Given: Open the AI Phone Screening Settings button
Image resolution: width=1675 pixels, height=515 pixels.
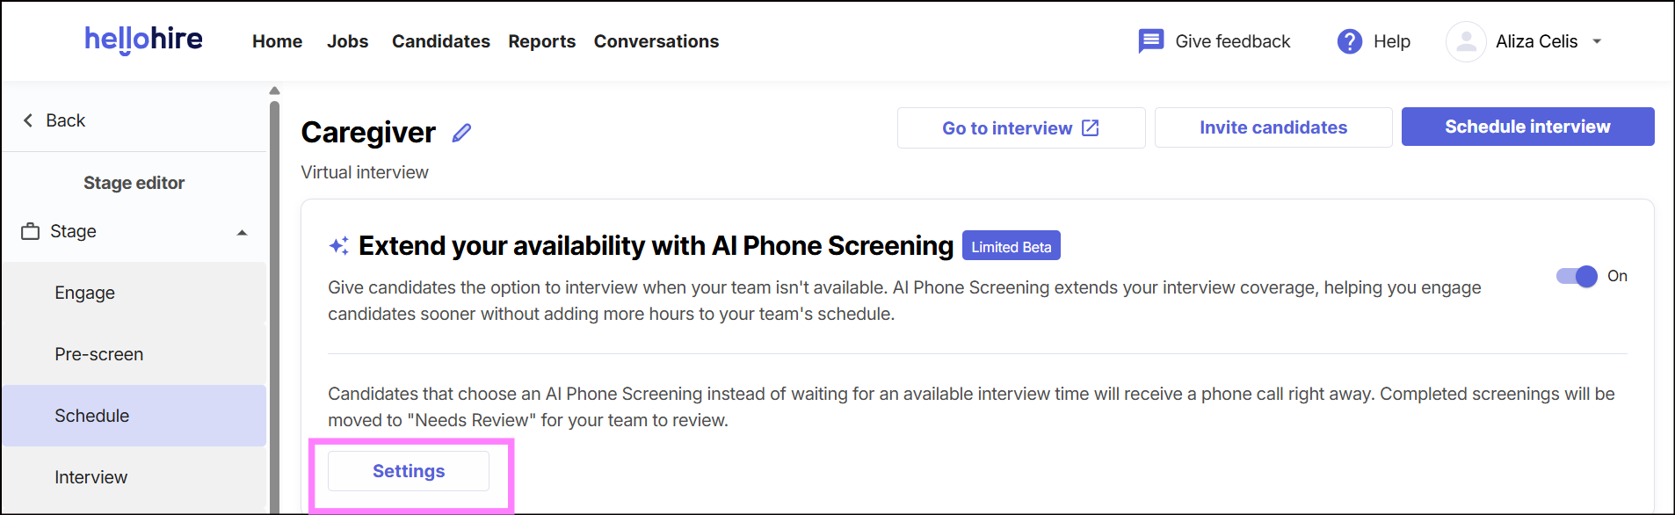Looking at the screenshot, I should (x=409, y=471).
